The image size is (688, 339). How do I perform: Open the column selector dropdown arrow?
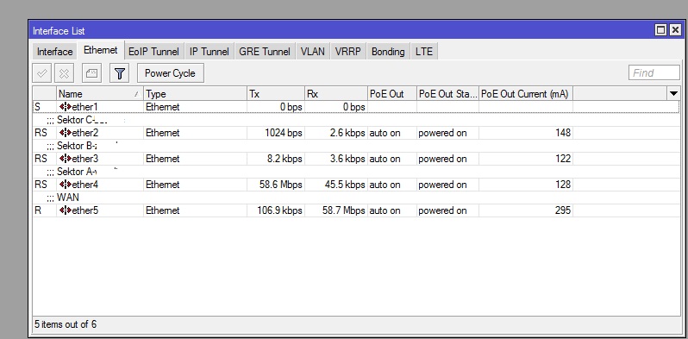point(673,93)
